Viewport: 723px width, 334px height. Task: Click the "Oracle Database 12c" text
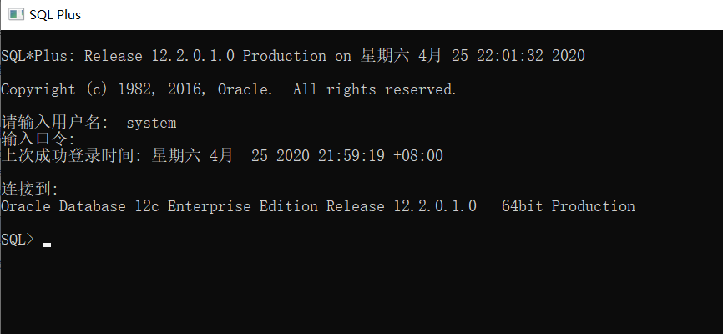(x=80, y=206)
